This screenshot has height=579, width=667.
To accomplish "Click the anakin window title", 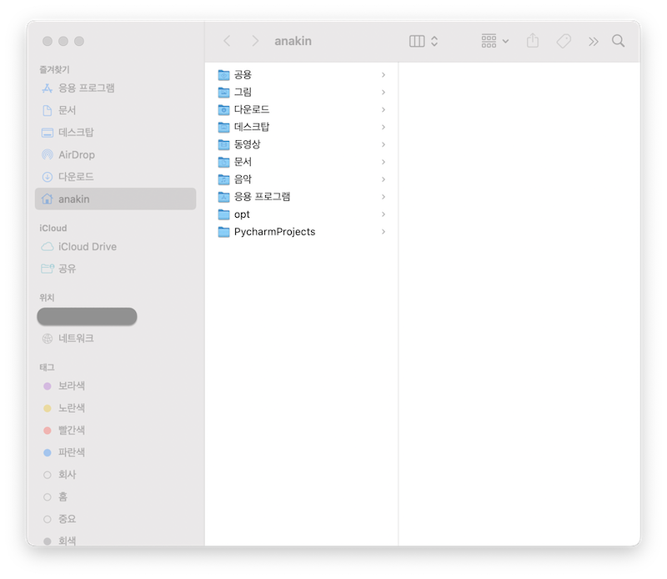I will point(293,41).
